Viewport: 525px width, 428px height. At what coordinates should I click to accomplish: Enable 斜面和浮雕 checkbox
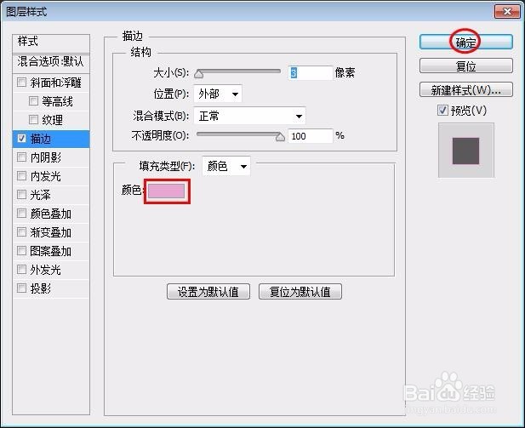21,82
